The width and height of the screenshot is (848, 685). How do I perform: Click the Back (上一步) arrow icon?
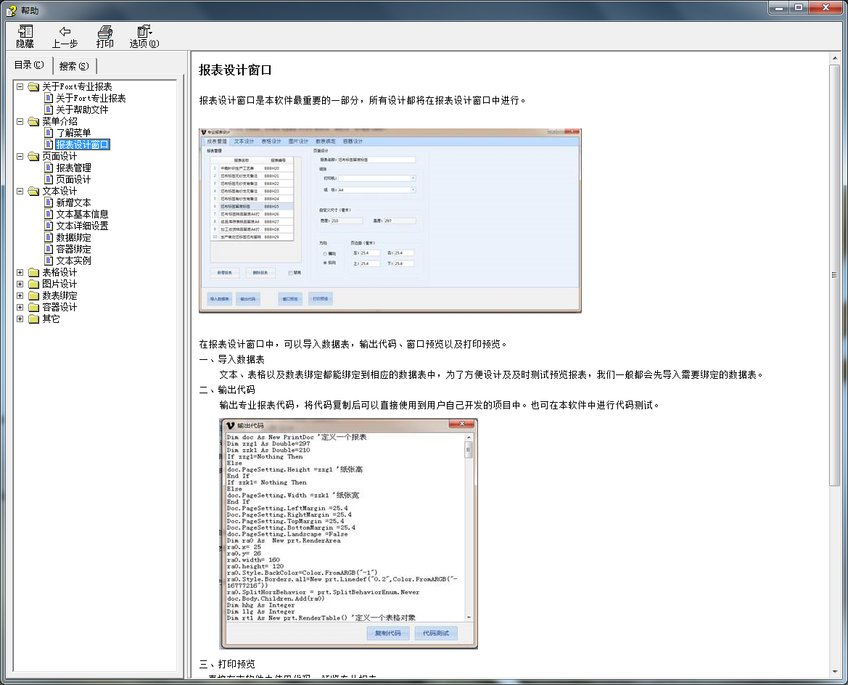coord(65,31)
